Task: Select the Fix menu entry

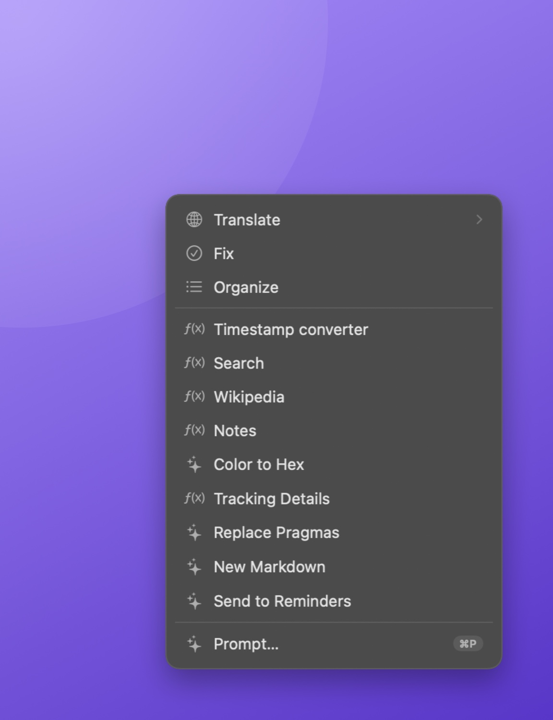Action: [x=334, y=253]
